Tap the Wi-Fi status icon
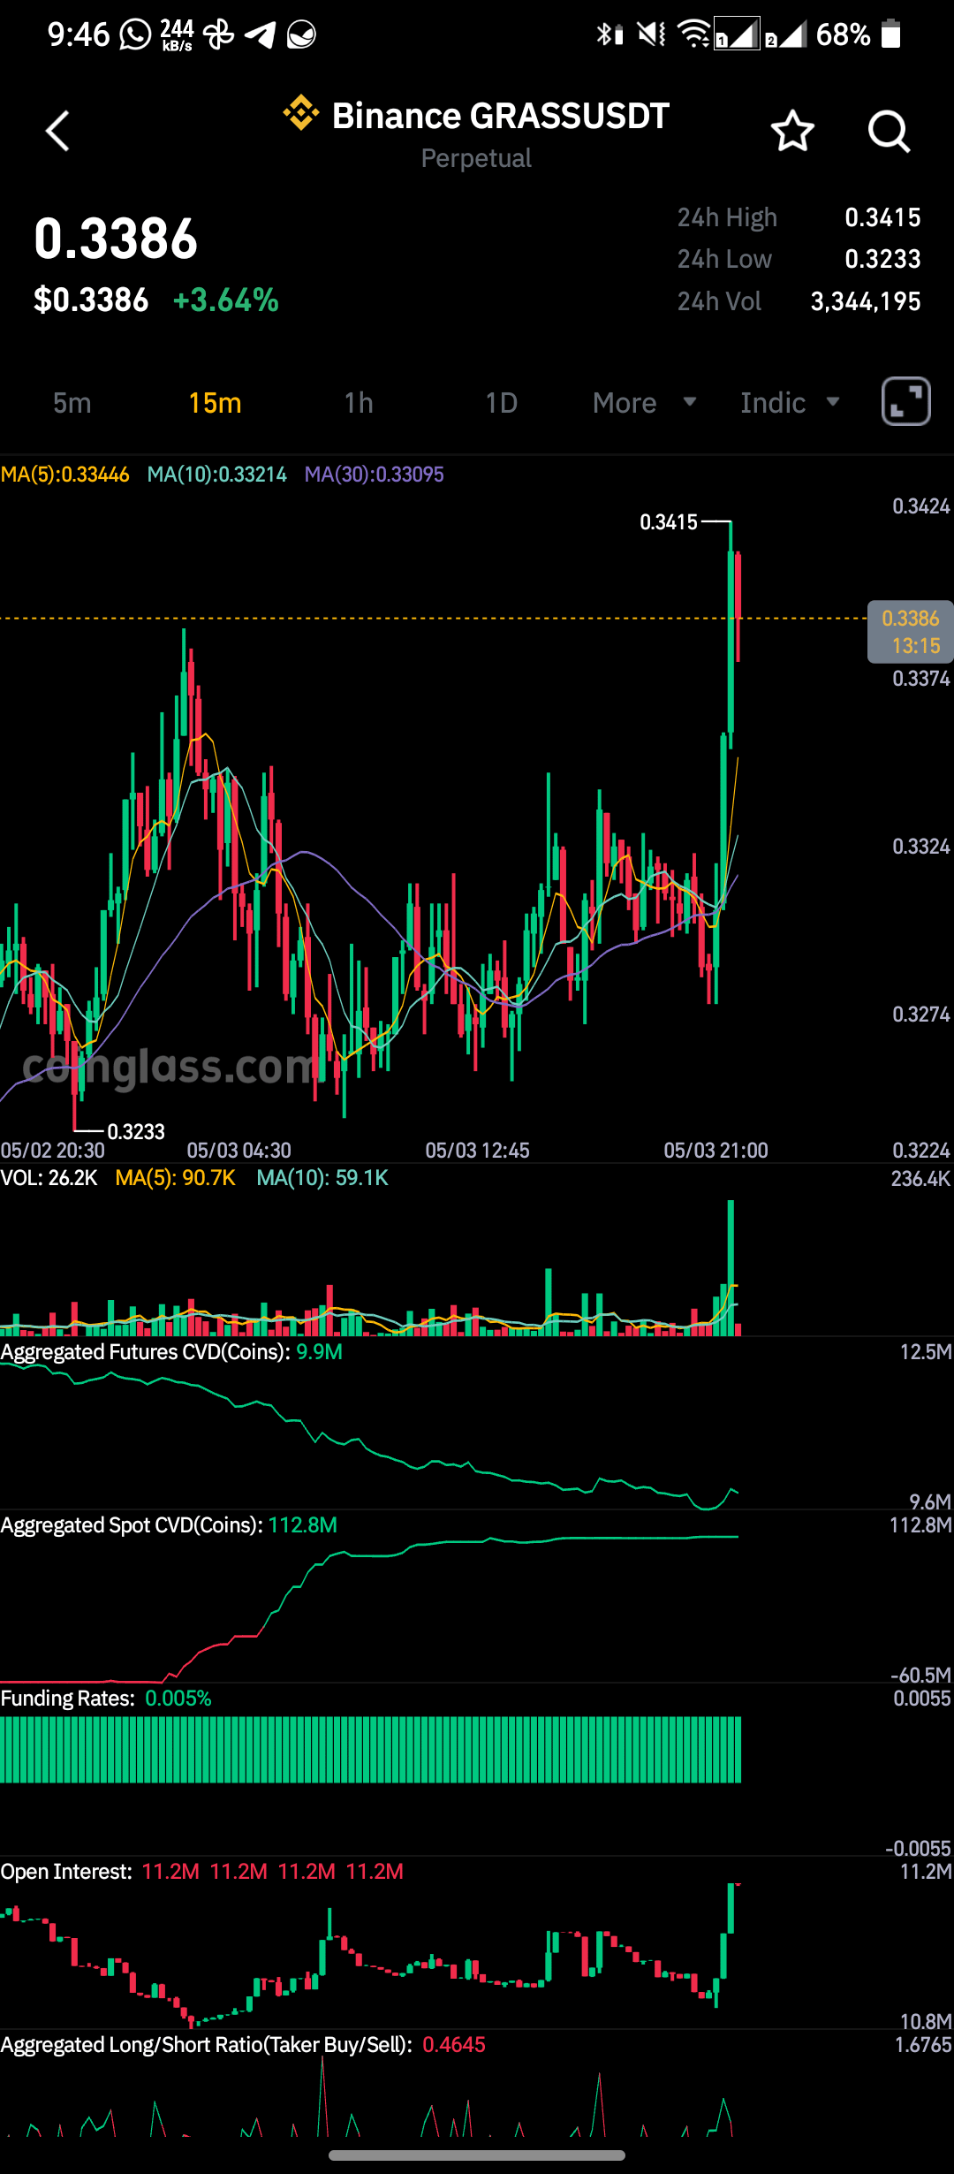The width and height of the screenshot is (954, 2174). tap(693, 34)
